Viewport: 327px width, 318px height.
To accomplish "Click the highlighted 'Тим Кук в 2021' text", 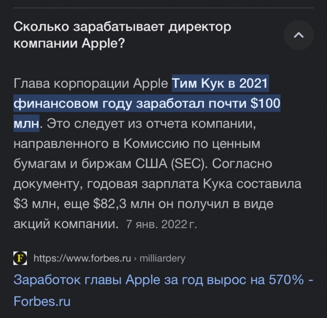I will (220, 83).
